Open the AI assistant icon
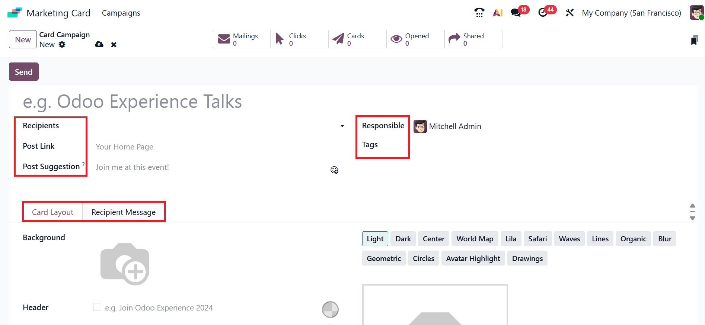Image resolution: width=705 pixels, height=325 pixels. pos(498,13)
